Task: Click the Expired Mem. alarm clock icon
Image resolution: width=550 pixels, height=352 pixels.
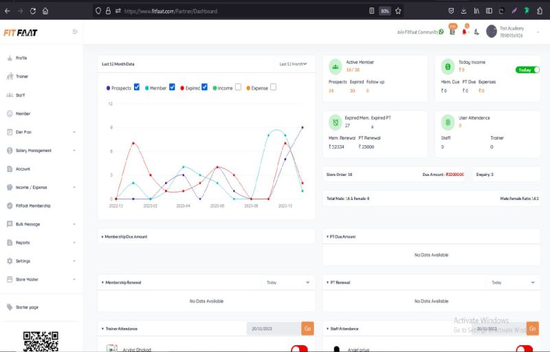Action: (335, 122)
